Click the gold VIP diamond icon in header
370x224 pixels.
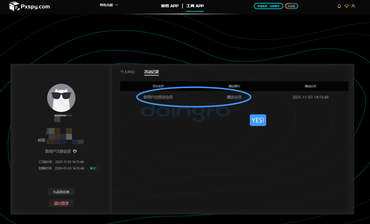pos(346,6)
